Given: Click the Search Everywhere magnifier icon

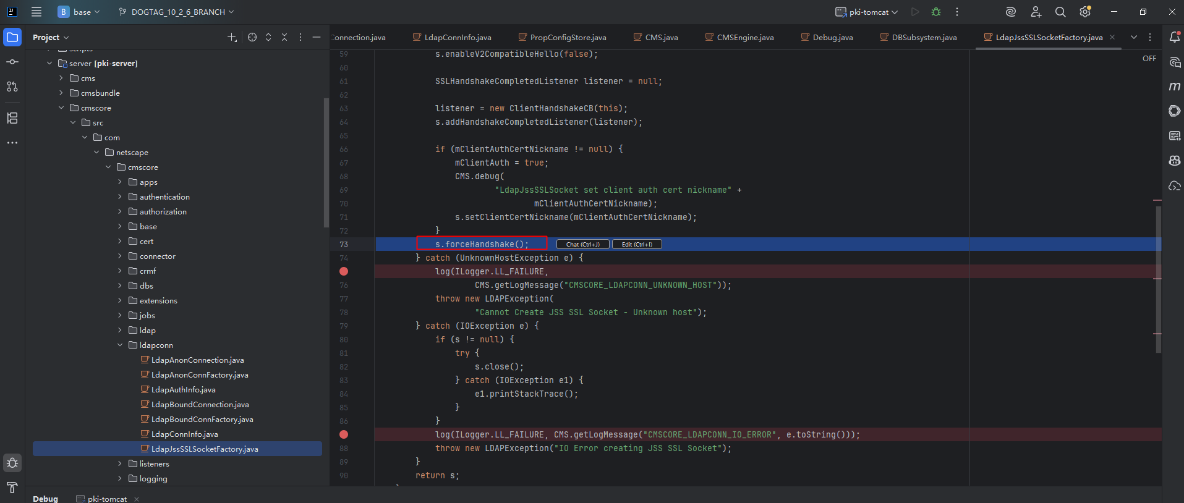Looking at the screenshot, I should 1060,12.
